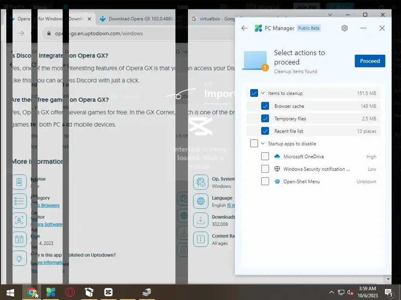Click the lightbulb info icon
401x300 pixels.
click(x=19, y=258)
